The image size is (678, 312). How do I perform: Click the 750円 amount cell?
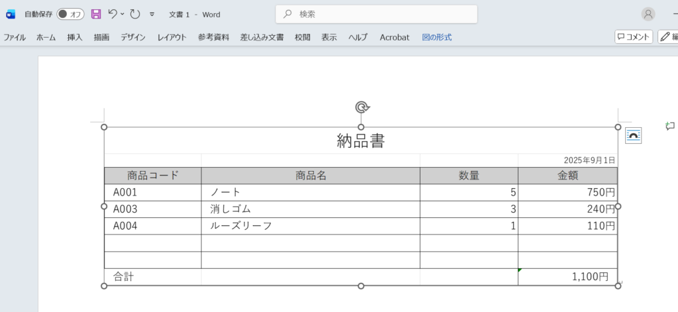pos(567,193)
